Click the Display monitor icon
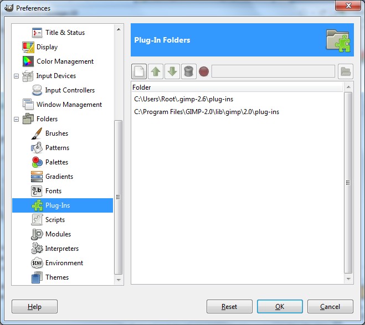365x325 pixels. tap(28, 47)
